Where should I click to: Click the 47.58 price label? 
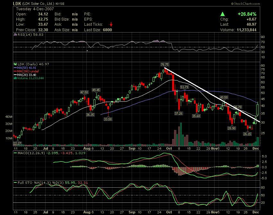[x=84, y=92]
